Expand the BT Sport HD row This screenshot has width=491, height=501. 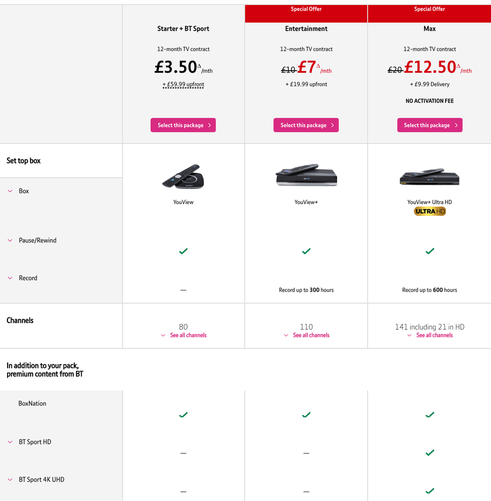[29, 442]
